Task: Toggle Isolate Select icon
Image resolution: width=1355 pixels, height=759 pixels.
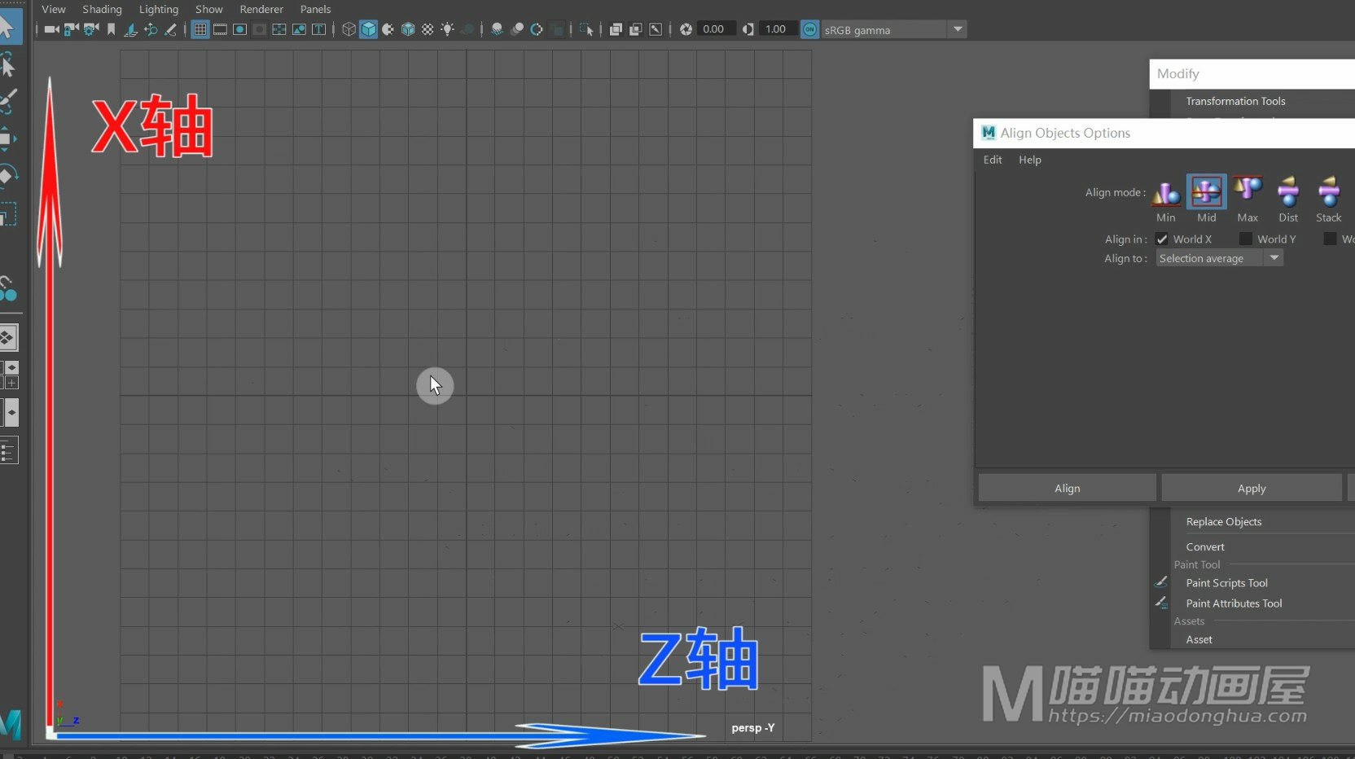Action: tap(586, 29)
